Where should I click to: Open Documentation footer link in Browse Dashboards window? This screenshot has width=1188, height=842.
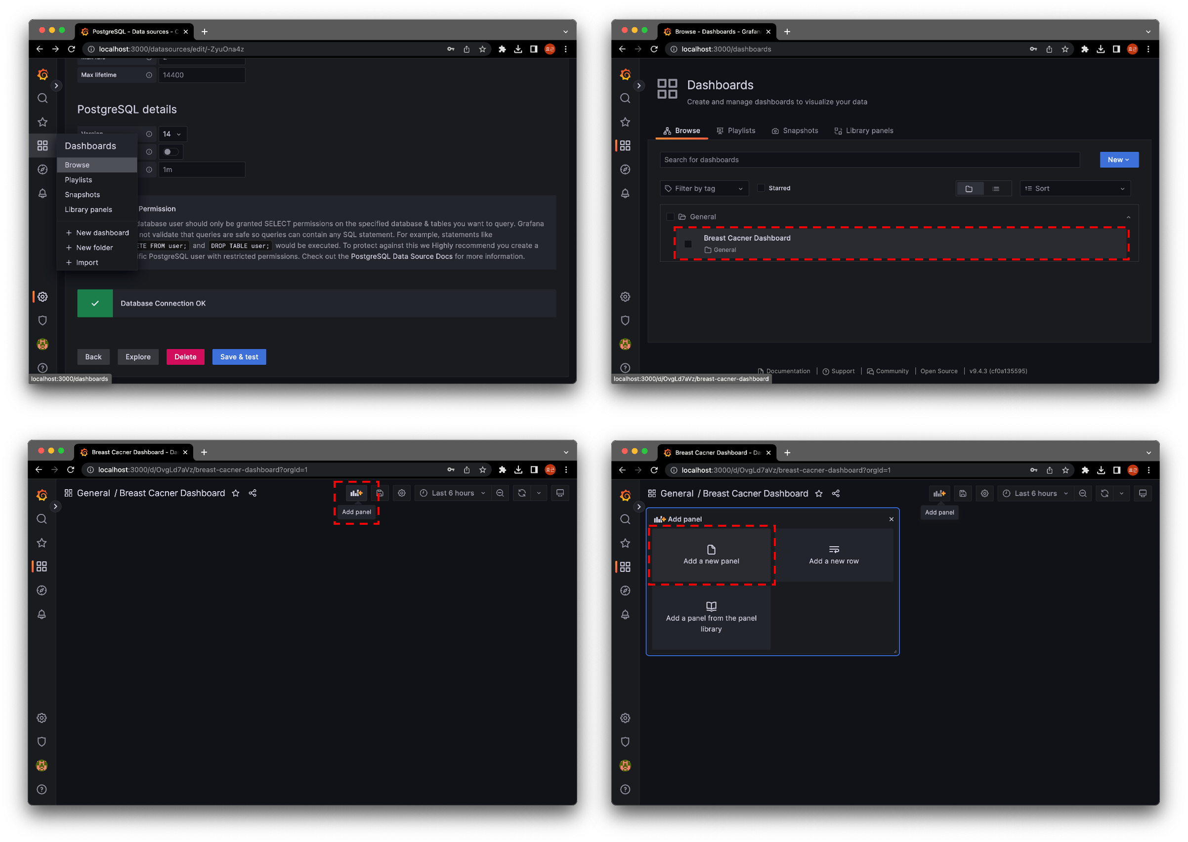784,371
